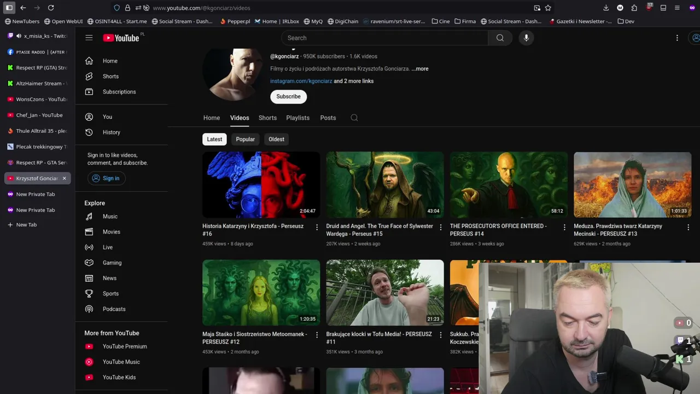Open browser extensions puzzle icon

634,8
